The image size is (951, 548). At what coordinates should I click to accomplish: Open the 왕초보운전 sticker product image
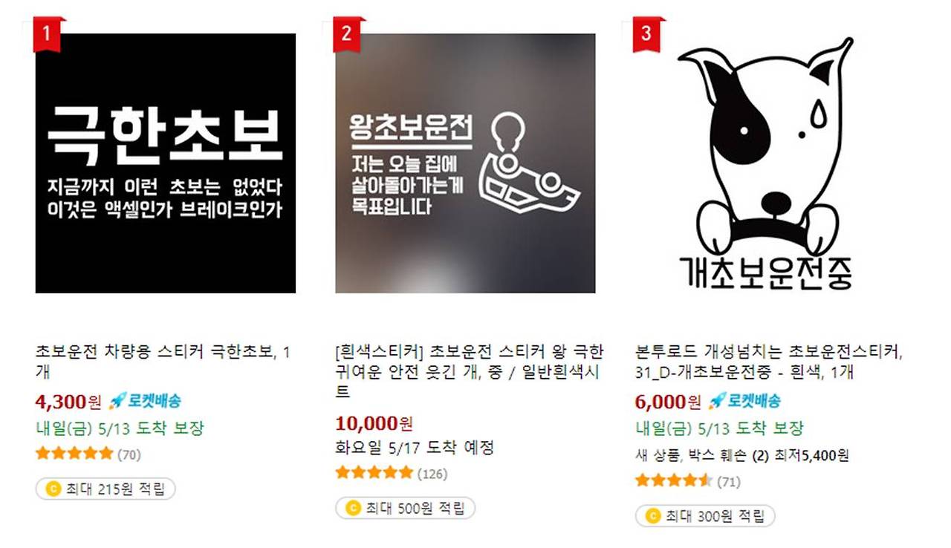click(x=465, y=163)
